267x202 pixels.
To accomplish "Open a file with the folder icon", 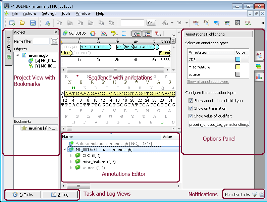I will click(22, 23).
